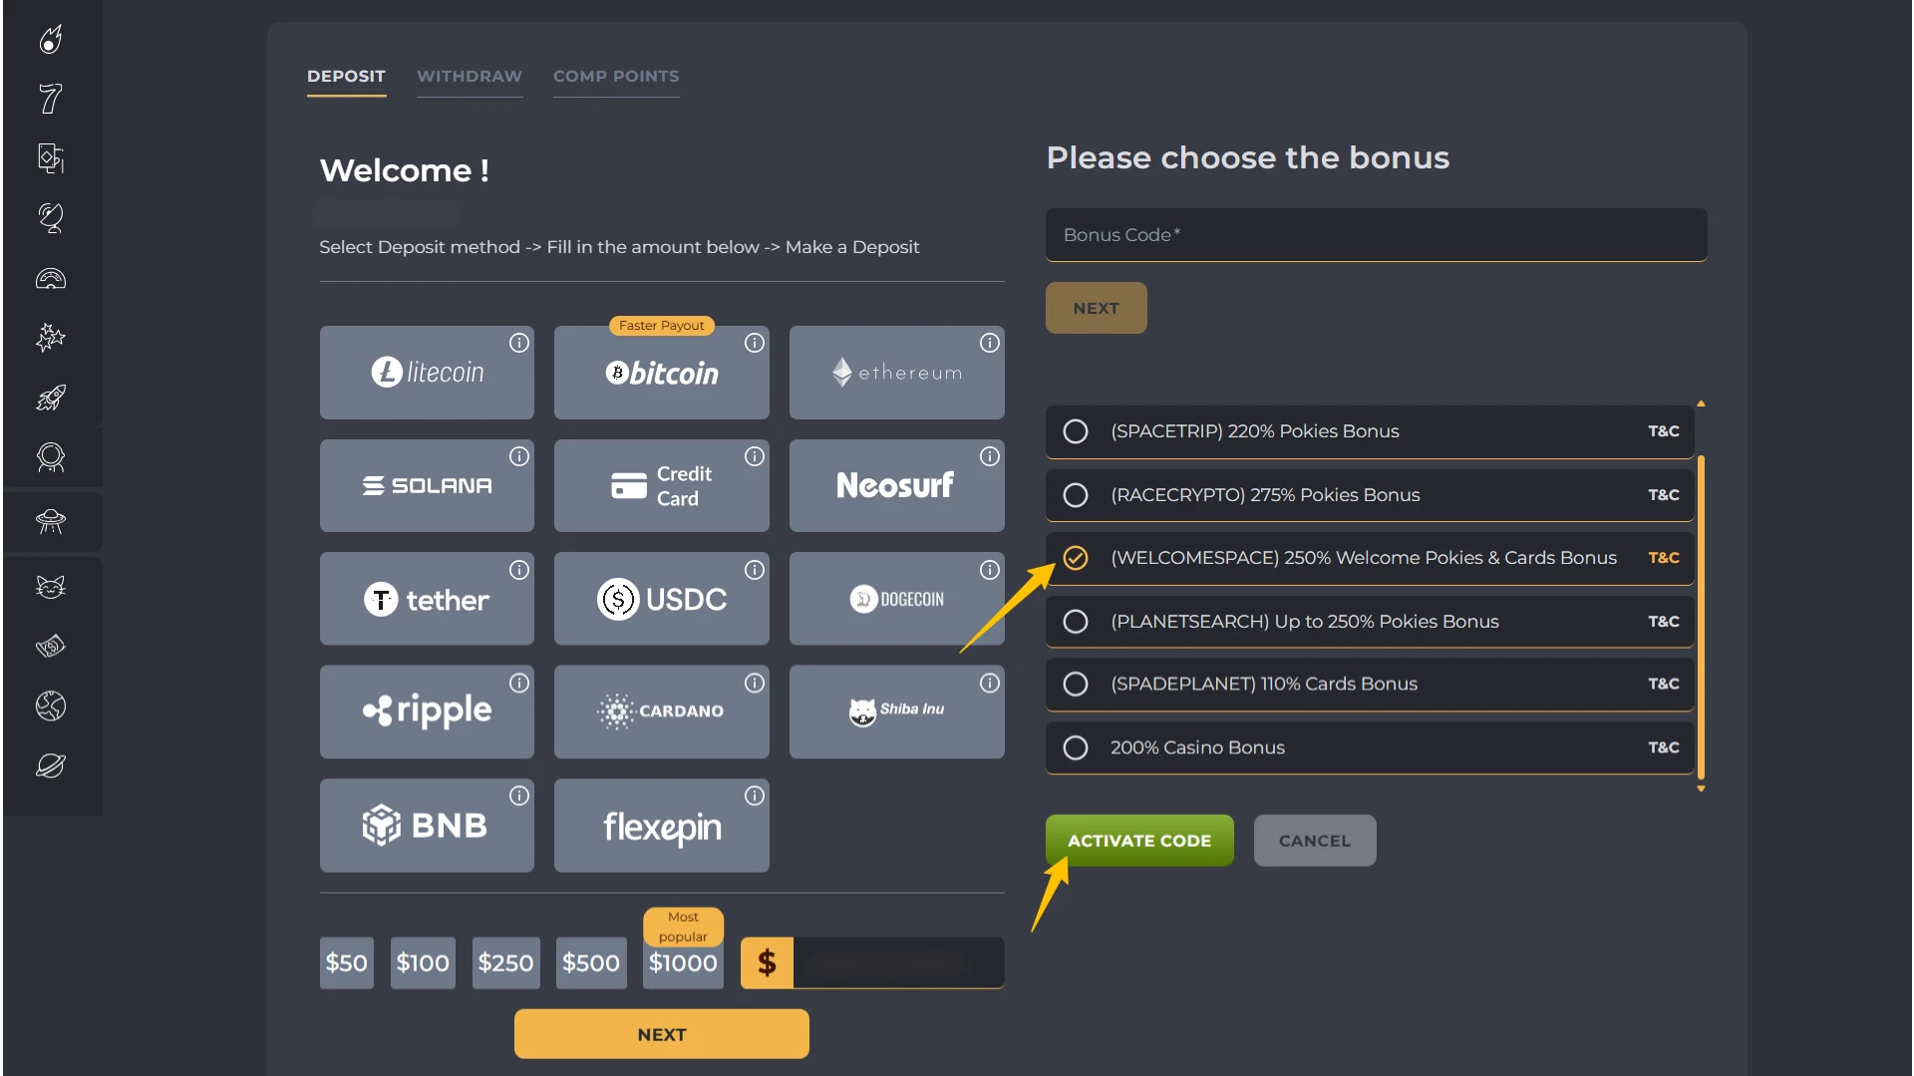This screenshot has width=1914, height=1076.
Task: Select the SPACETRIP 220% Pokies Bonus radio
Action: (x=1075, y=431)
